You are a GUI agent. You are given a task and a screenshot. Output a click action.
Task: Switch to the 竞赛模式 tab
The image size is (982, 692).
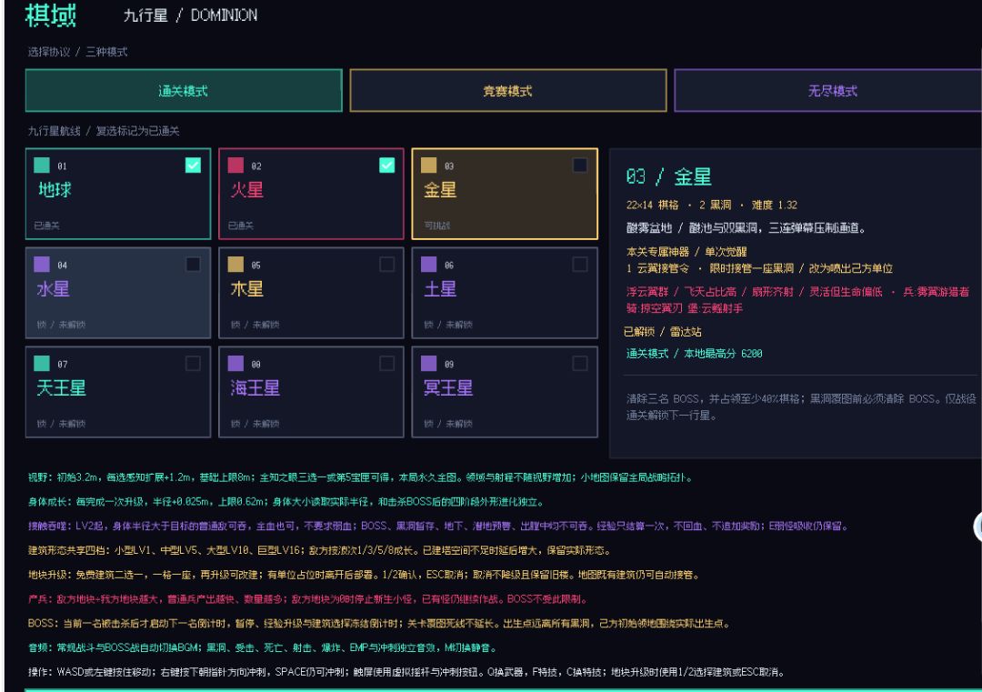click(x=508, y=91)
